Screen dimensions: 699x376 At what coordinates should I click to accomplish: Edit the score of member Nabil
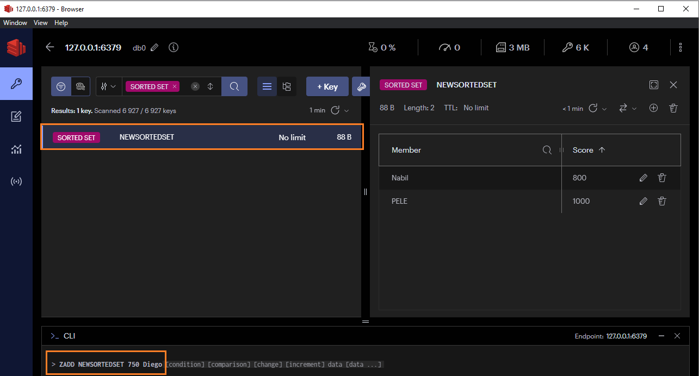(x=644, y=178)
